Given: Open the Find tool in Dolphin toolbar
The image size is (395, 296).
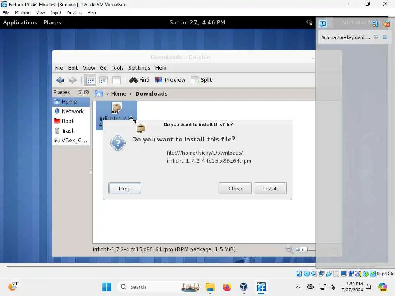Looking at the screenshot, I should point(139,80).
